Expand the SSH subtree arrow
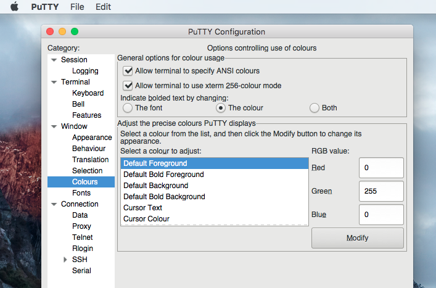This screenshot has height=288, width=436. point(65,260)
